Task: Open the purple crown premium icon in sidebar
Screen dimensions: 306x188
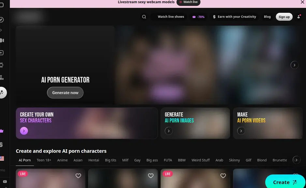Action: 2,131
